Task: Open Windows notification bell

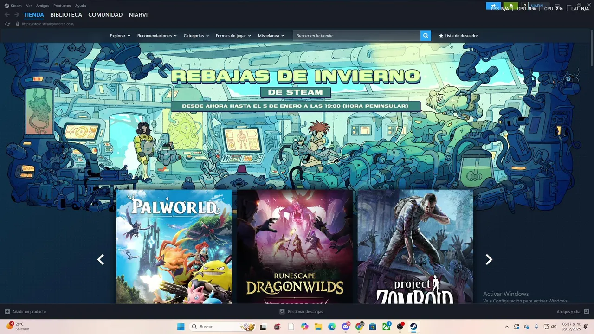Action: [x=586, y=327]
